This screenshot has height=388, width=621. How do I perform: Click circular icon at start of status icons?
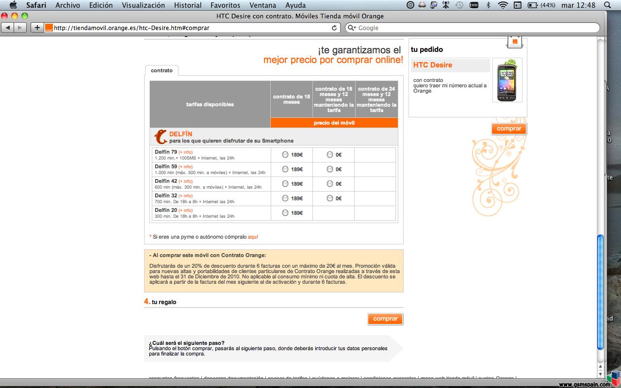click(x=410, y=5)
